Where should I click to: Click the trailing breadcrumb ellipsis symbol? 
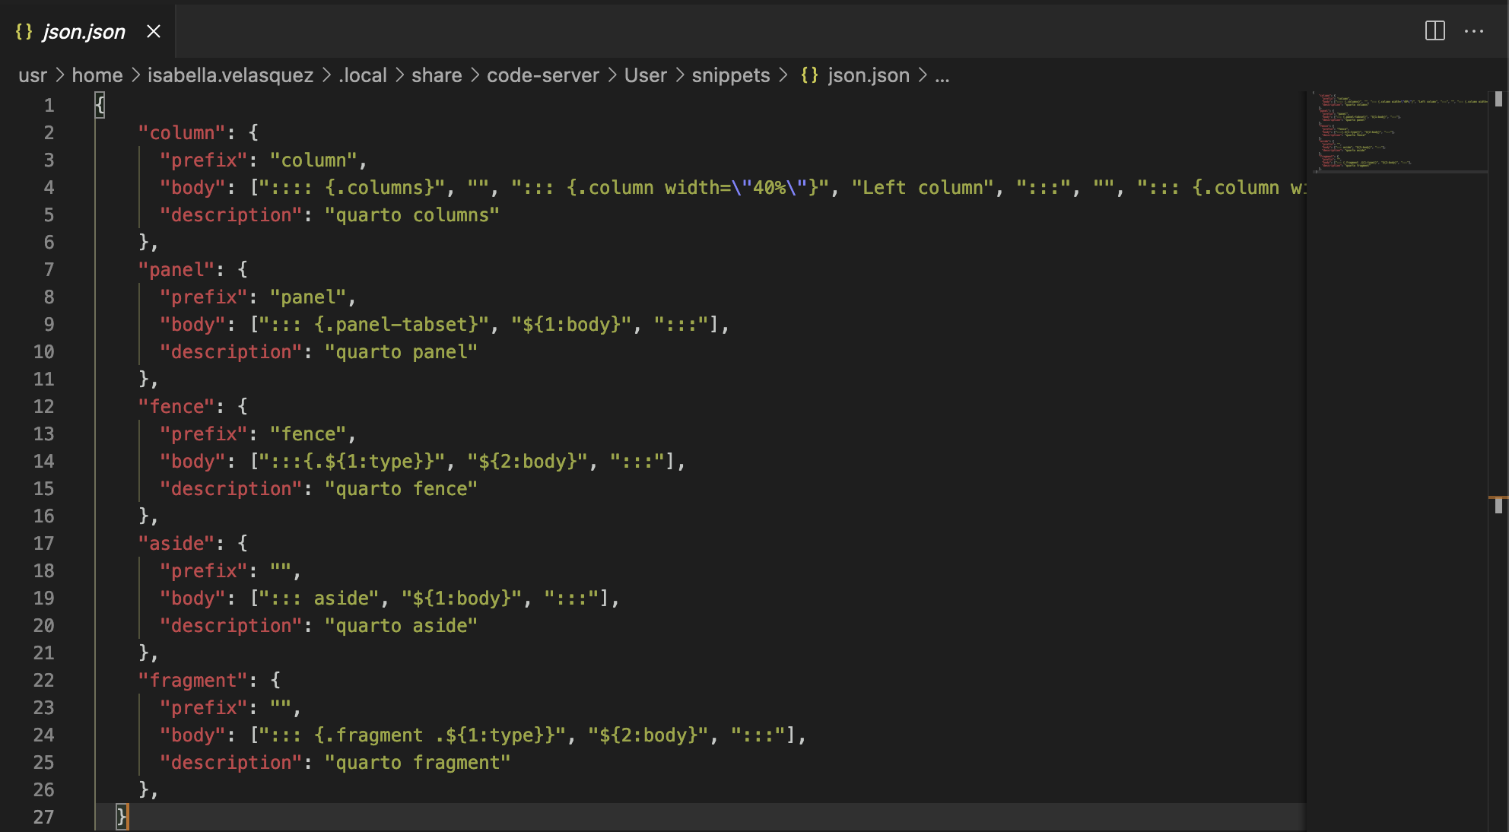[x=942, y=75]
